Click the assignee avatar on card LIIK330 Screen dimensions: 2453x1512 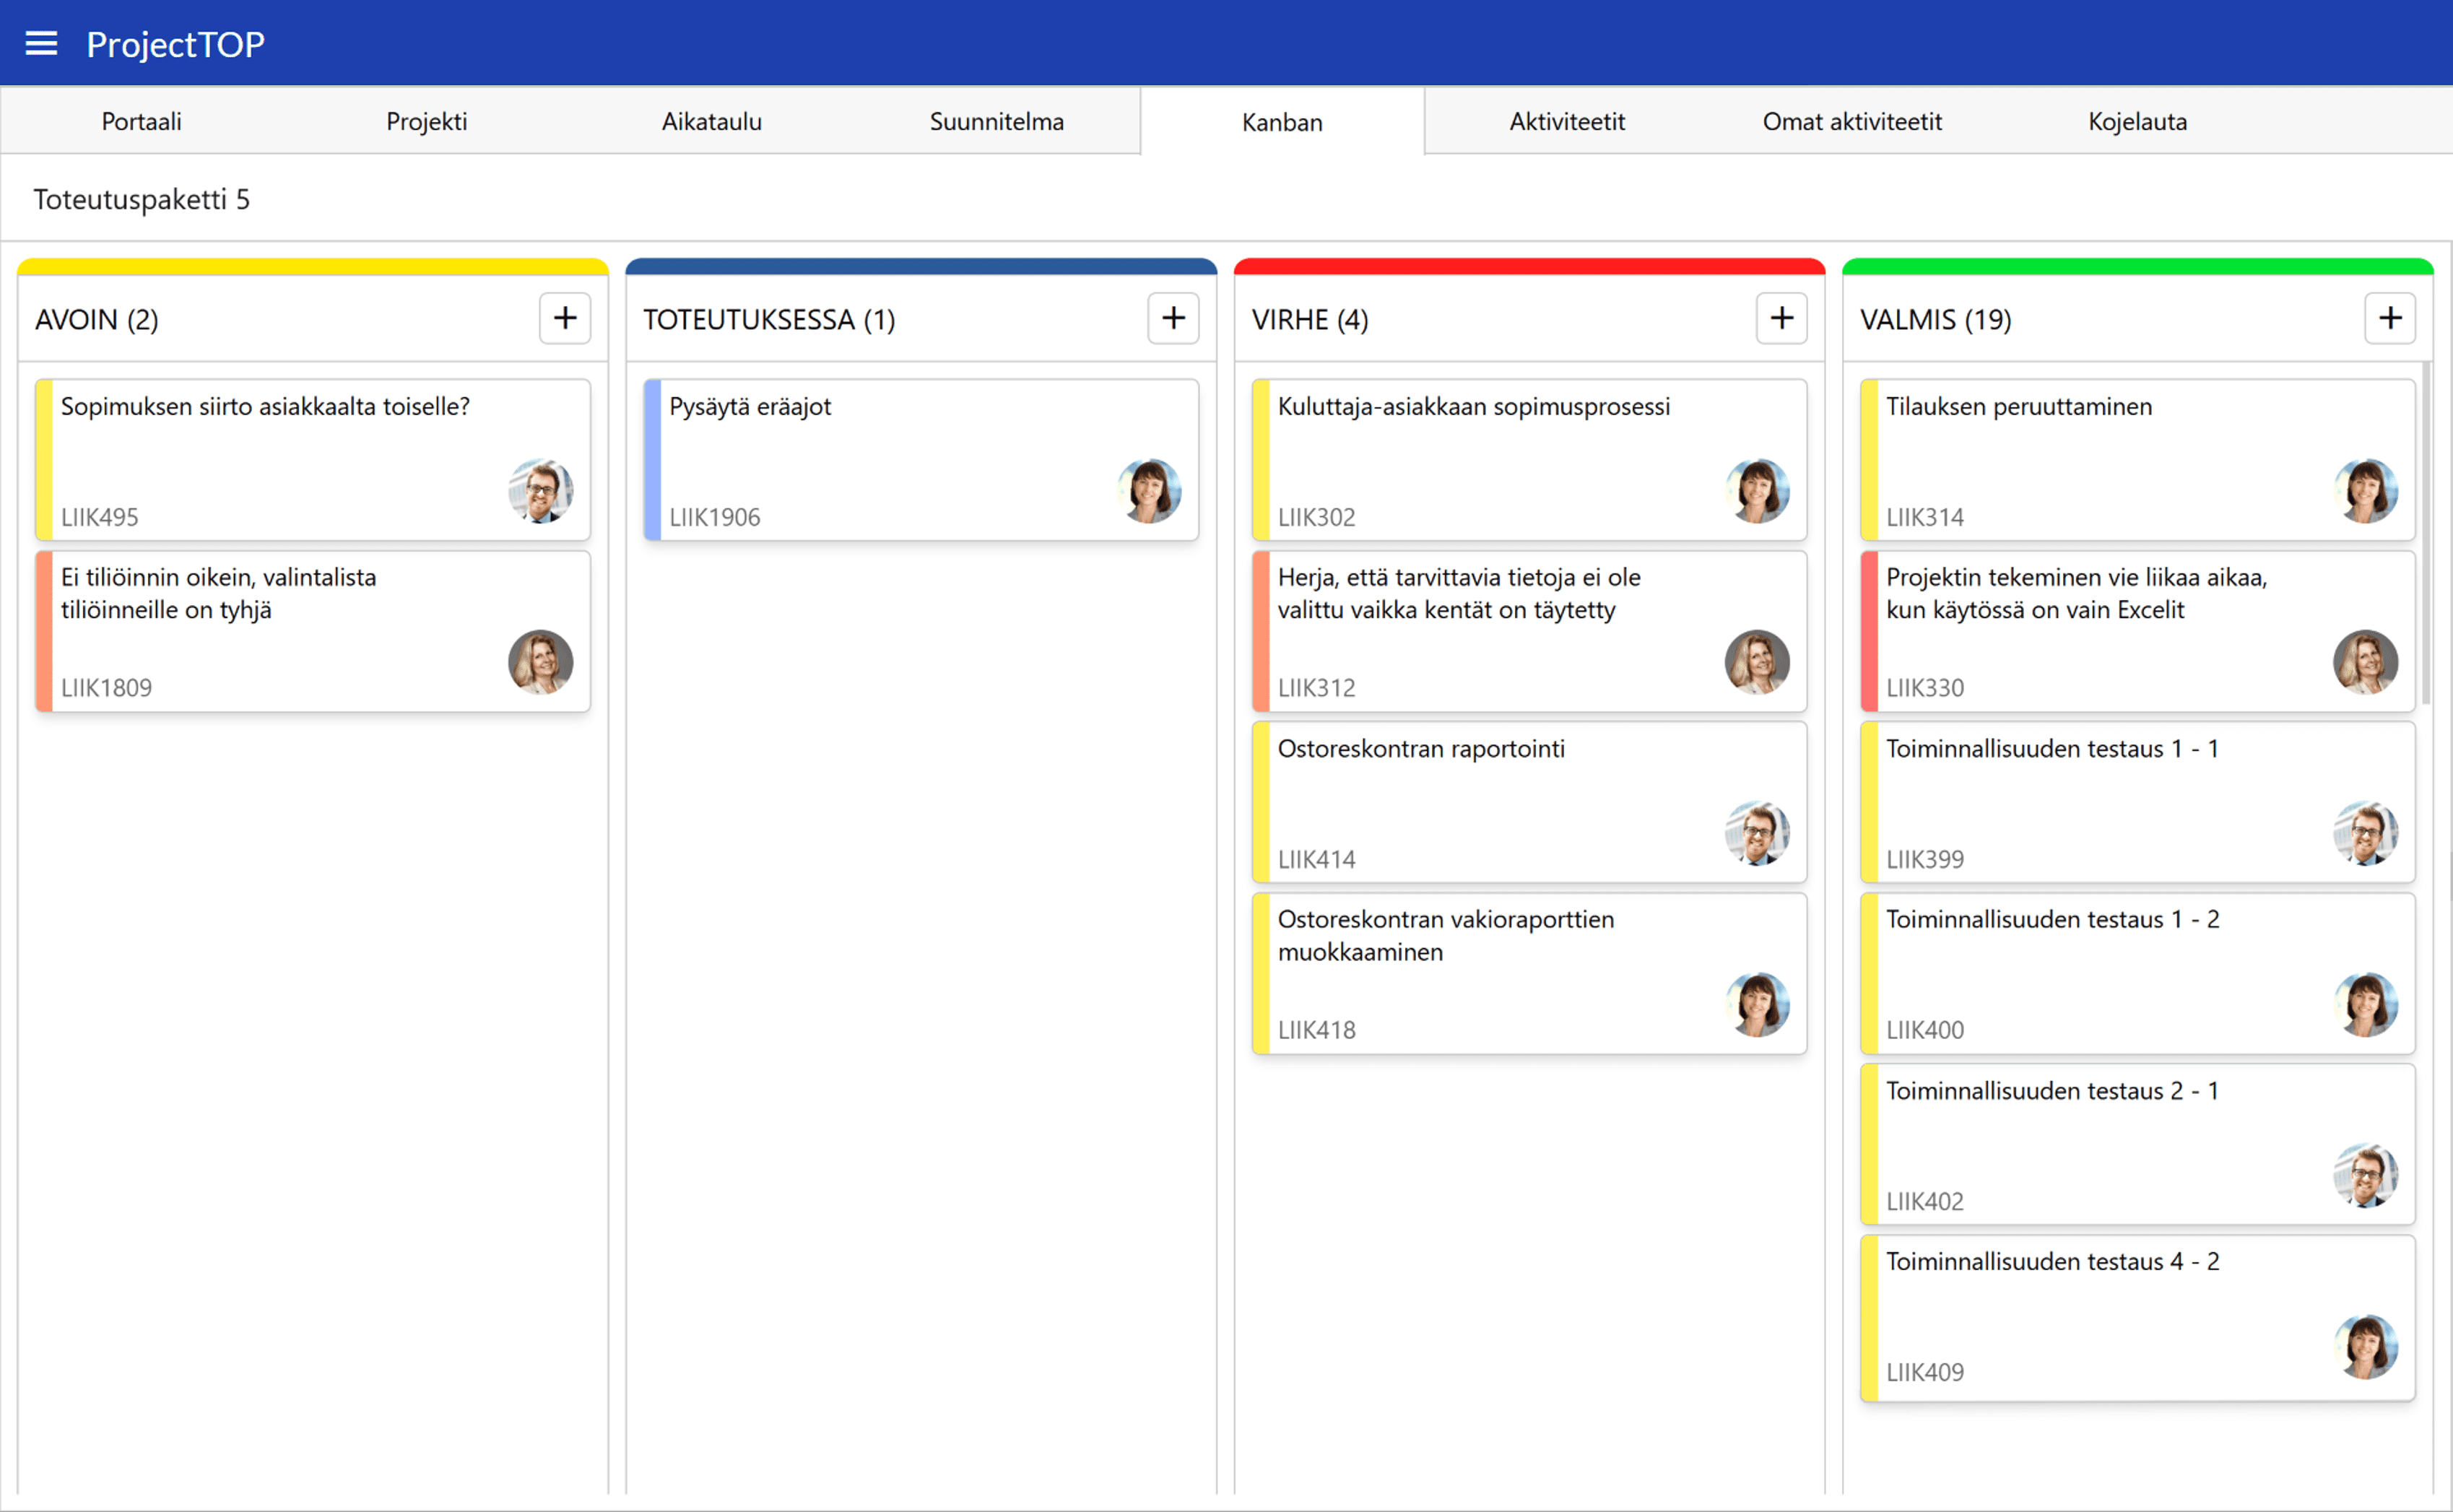tap(2365, 662)
